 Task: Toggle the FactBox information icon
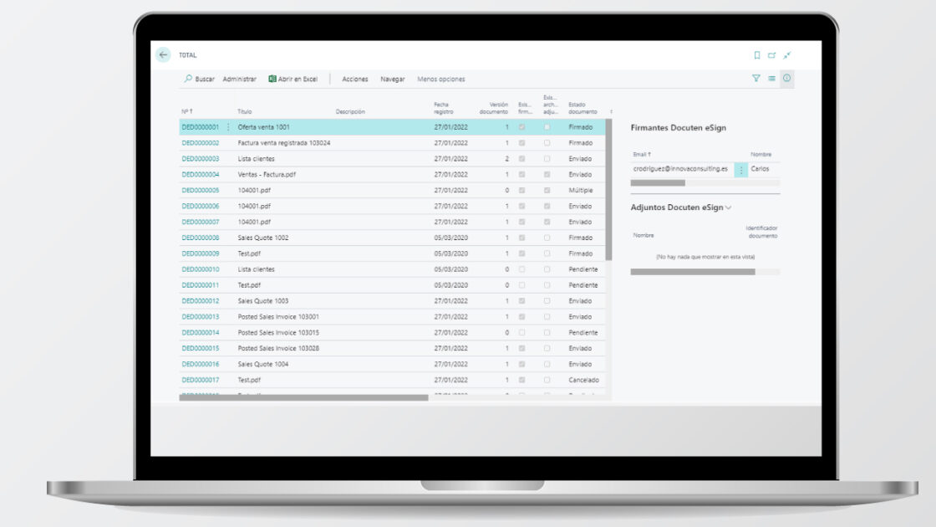(786, 78)
